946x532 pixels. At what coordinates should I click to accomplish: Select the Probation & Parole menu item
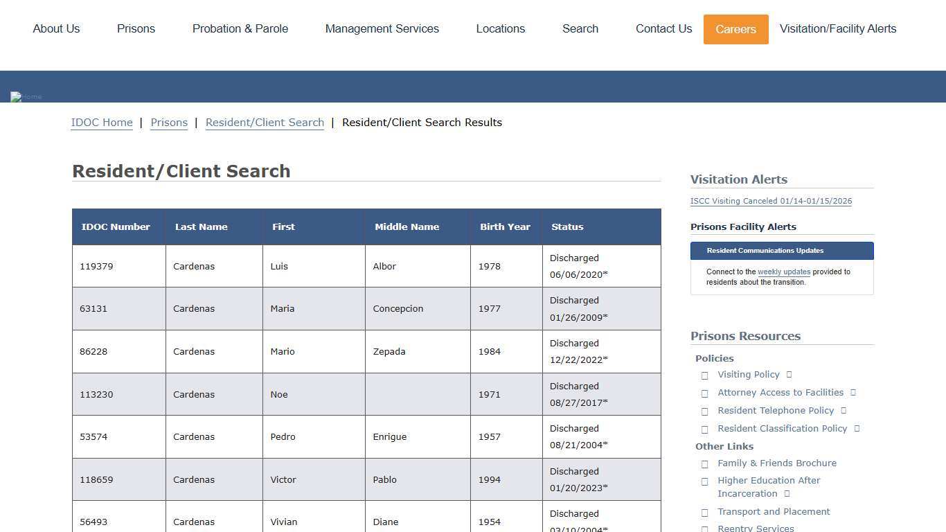(x=240, y=28)
